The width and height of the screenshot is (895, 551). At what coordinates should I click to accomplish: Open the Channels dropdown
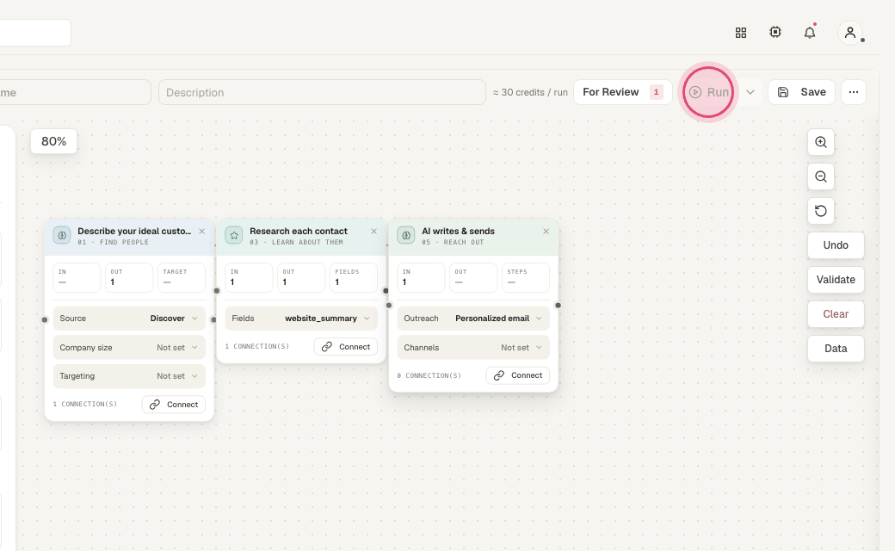[473, 348]
